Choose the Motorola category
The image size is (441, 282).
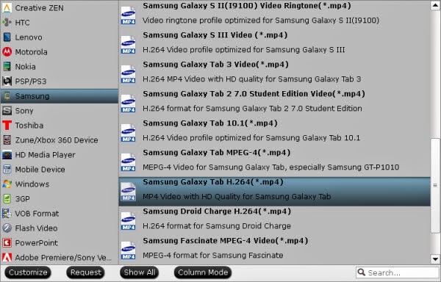(x=60, y=51)
